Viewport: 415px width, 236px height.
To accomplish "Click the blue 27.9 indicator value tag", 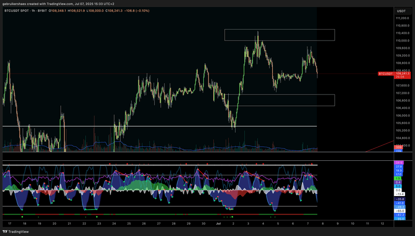I will [398, 166].
